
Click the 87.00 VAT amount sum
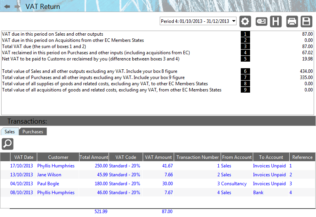(x=167, y=211)
